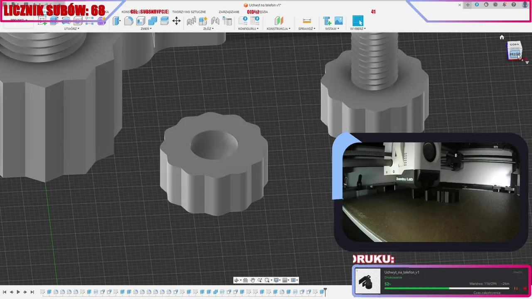The image size is (532, 299).
Task: Open the ViewCube options arrow
Action: click(x=527, y=62)
